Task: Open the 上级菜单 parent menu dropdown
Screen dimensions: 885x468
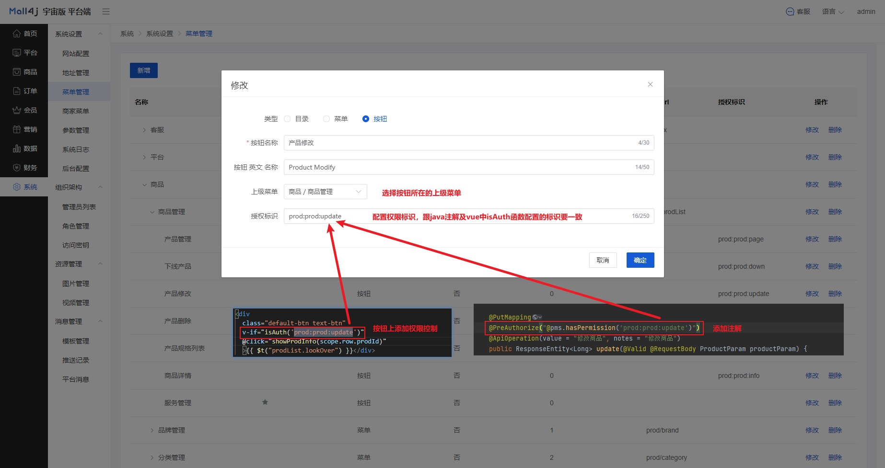Action: click(x=325, y=192)
